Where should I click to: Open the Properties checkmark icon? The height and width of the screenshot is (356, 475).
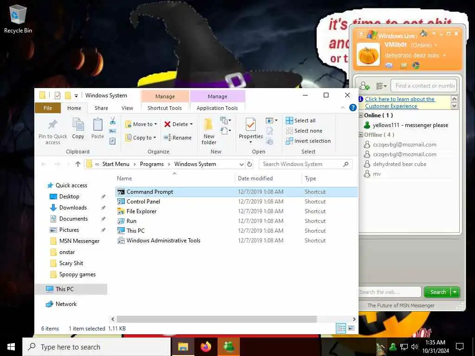coord(250,125)
